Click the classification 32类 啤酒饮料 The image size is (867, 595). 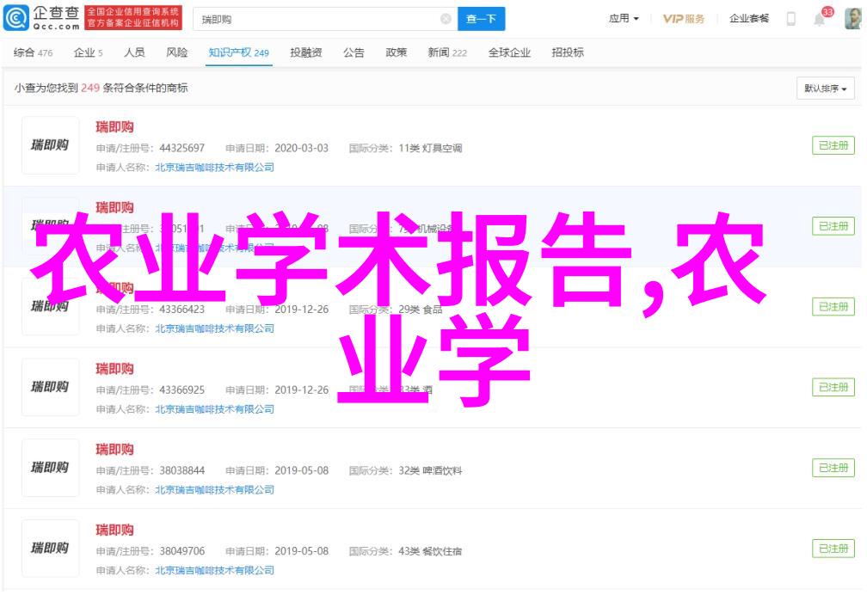tap(430, 470)
